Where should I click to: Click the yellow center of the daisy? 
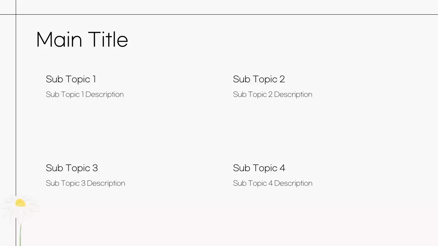(x=20, y=203)
